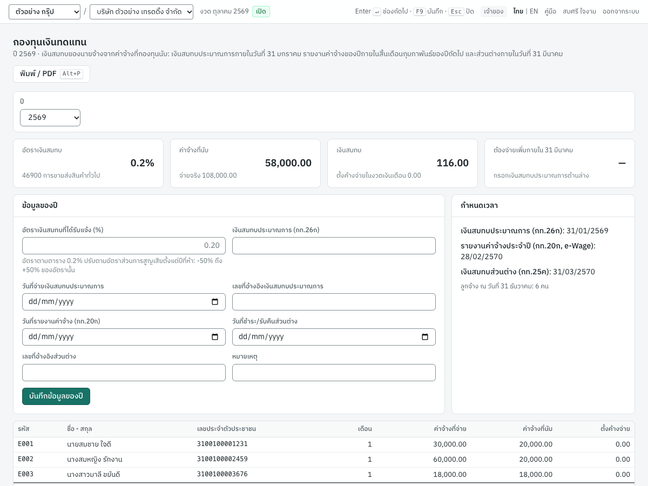Focus the เงินสมทบประมาณการ (กท.26ก) input

[334, 246]
